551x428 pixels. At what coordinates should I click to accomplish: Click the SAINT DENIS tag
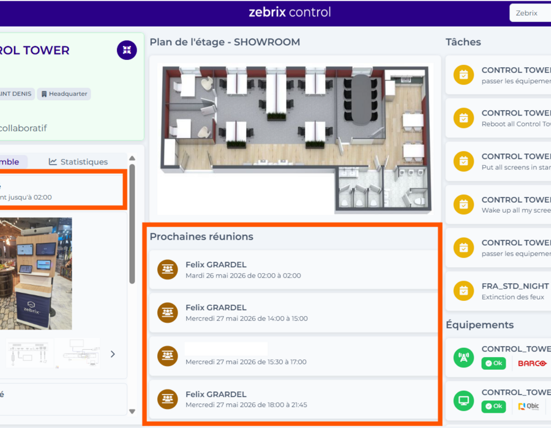tap(16, 94)
